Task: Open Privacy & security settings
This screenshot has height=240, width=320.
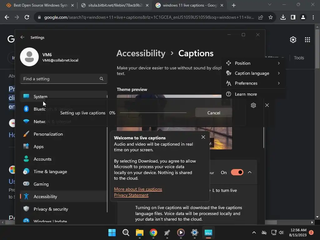Action: coord(64,209)
